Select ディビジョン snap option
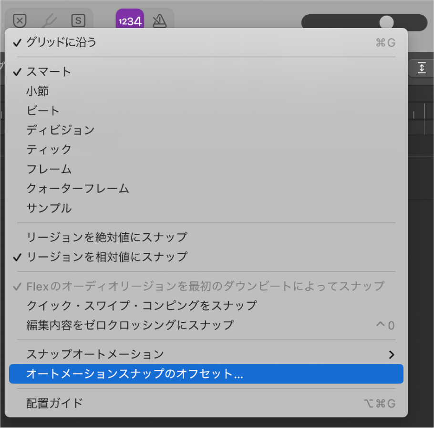434x428 pixels. [60, 130]
